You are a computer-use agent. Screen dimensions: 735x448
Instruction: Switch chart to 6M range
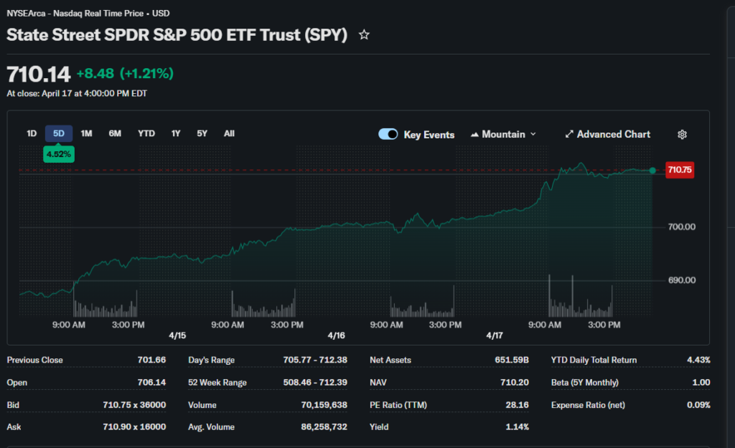115,133
